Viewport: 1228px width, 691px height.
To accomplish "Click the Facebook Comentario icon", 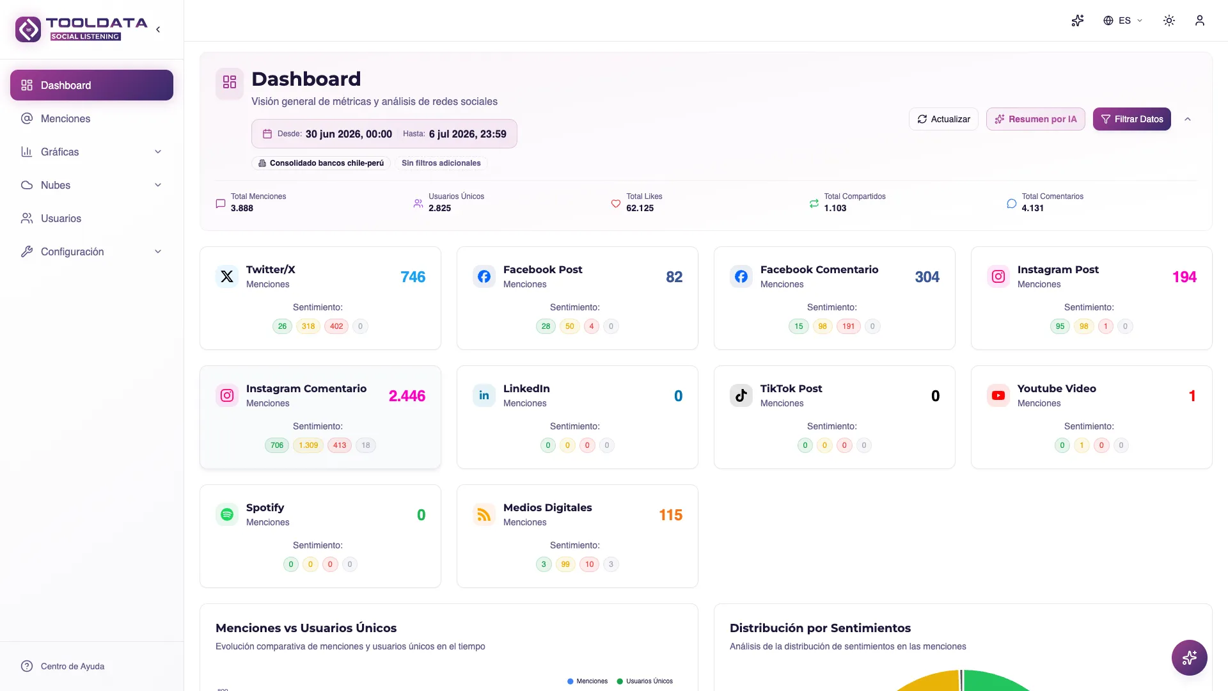I will point(741,276).
